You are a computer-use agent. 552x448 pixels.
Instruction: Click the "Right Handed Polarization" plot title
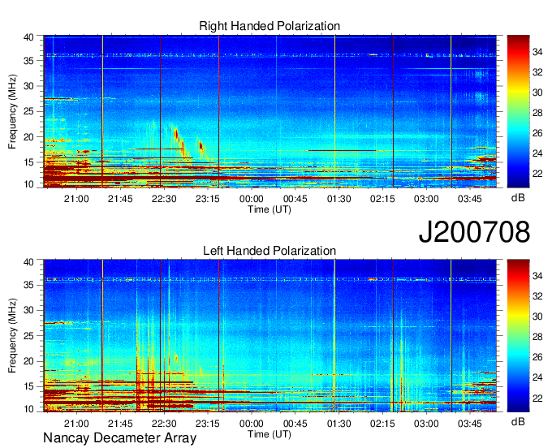[x=270, y=26]
